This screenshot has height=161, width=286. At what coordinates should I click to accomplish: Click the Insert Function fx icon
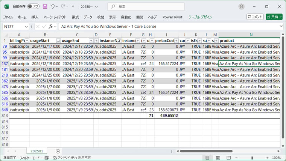tap(50, 27)
